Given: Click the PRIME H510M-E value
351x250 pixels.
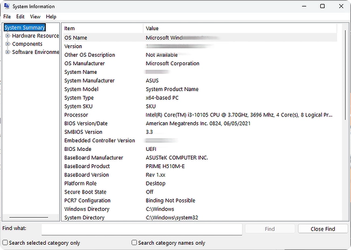Looking at the screenshot, I should point(165,166).
